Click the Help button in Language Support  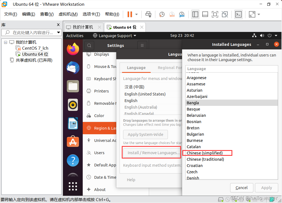coord(131,180)
